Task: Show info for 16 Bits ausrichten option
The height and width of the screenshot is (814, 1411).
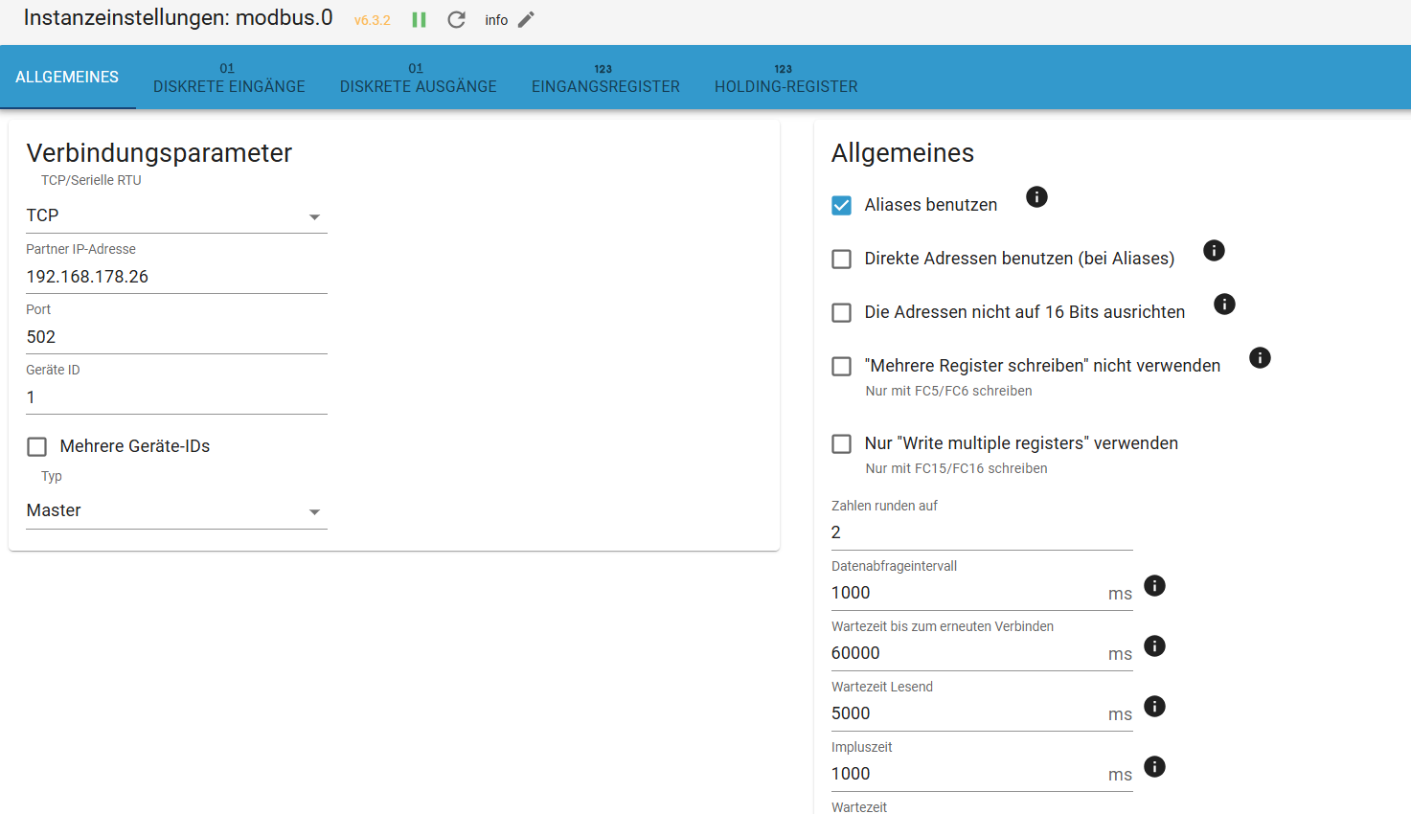Action: pyautogui.click(x=1224, y=304)
